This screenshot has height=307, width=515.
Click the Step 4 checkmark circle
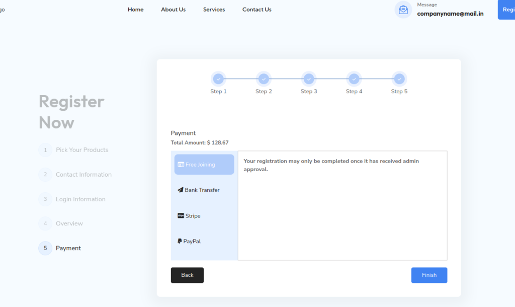pyautogui.click(x=354, y=79)
